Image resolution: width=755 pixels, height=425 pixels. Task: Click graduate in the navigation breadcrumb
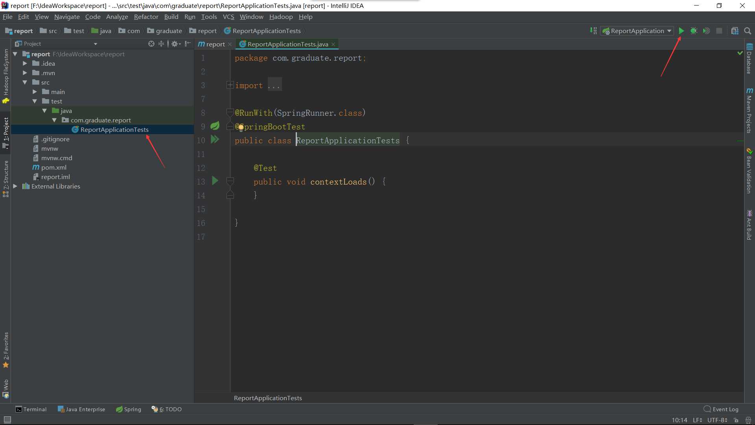165,31
